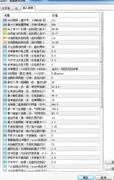
Task: Select the 开单模式 parameter name
Action: coord(28,69)
